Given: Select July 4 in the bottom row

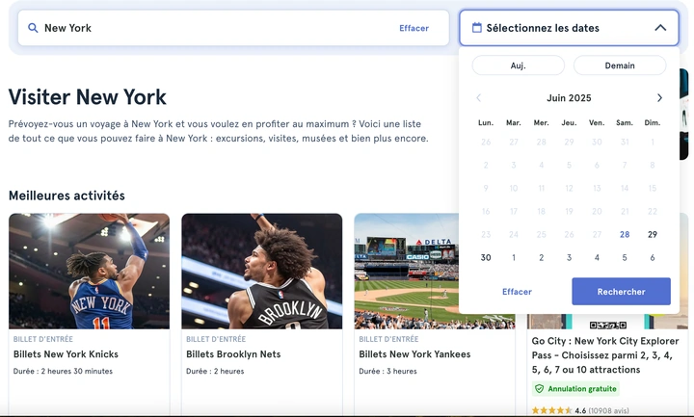Looking at the screenshot, I should tap(597, 257).
